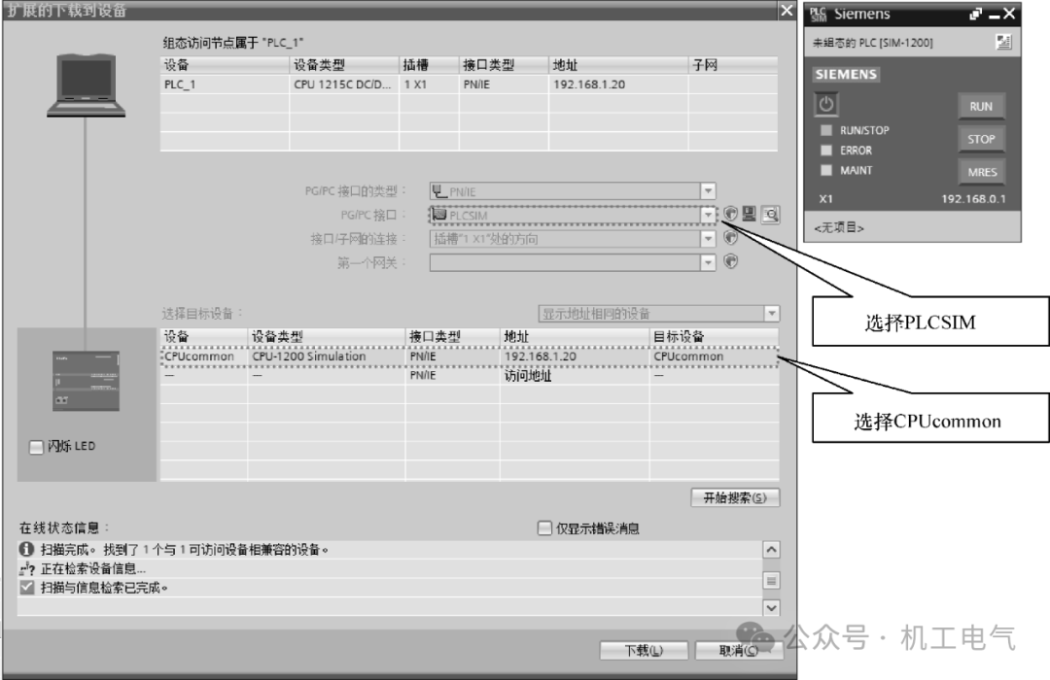This screenshot has height=680, width=1050.
Task: Click the 取消 button
Action: tap(739, 650)
